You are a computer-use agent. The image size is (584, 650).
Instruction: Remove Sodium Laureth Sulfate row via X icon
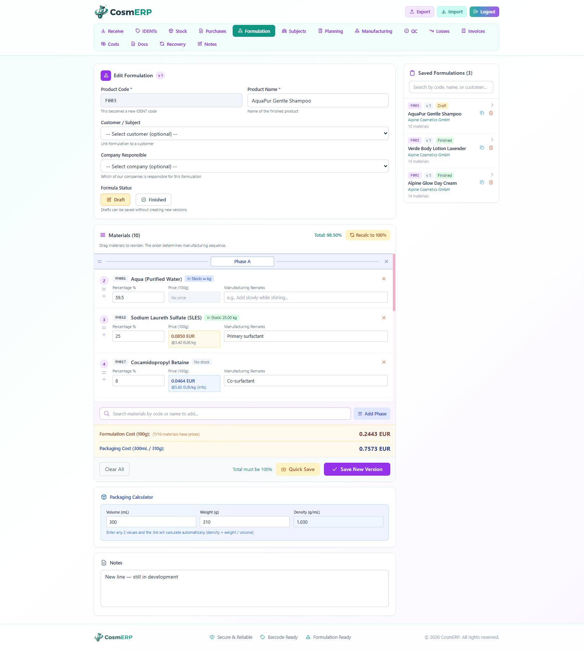pyautogui.click(x=383, y=318)
